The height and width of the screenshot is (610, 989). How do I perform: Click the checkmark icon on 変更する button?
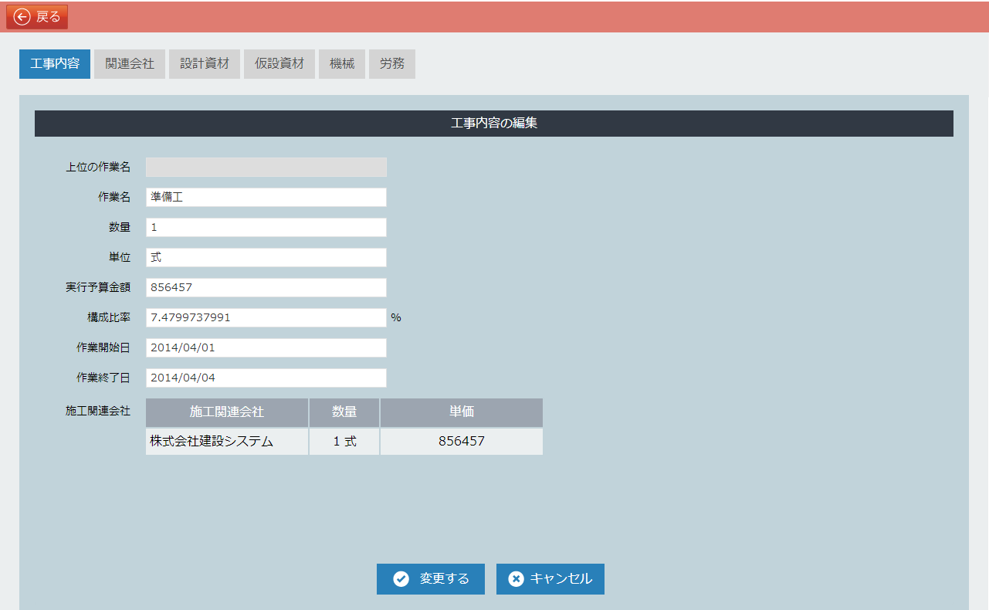[x=401, y=579]
